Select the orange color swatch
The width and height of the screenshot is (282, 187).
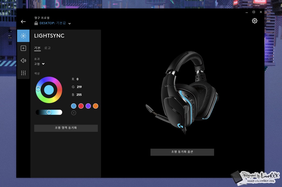pyautogui.click(x=96, y=106)
